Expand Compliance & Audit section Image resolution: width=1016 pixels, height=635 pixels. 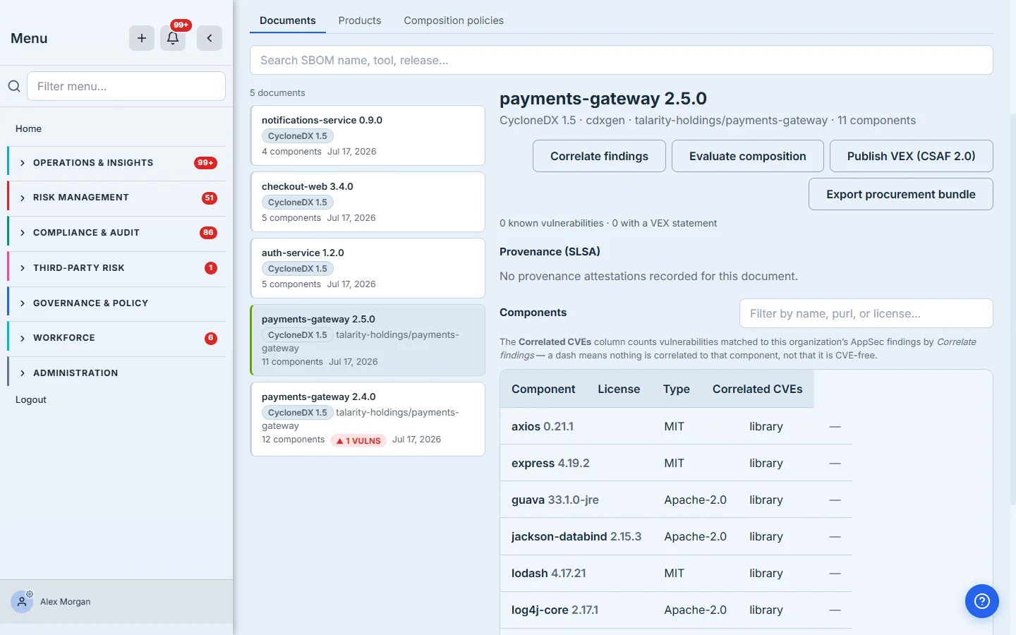[x=117, y=233]
